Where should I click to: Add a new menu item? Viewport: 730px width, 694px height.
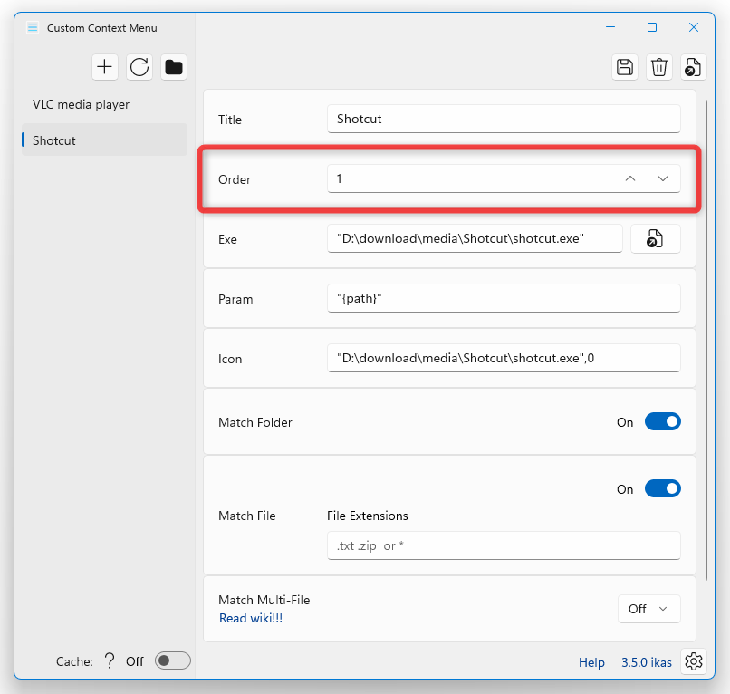pos(105,67)
